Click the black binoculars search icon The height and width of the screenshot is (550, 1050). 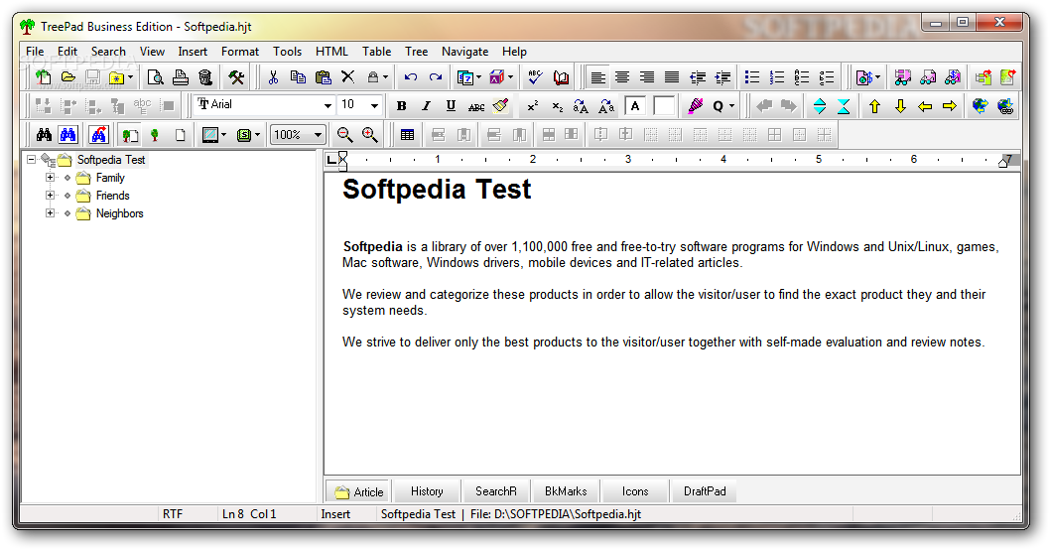pos(45,135)
